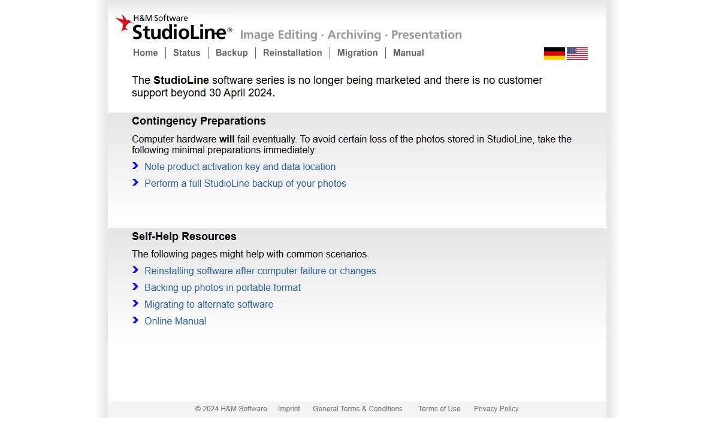The height and width of the screenshot is (443, 719).
Task: Open the Status menu item
Action: (187, 53)
